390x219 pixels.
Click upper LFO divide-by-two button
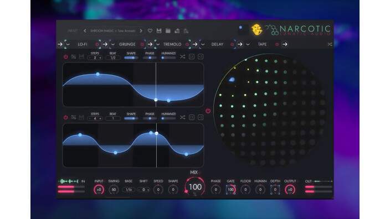192,57
